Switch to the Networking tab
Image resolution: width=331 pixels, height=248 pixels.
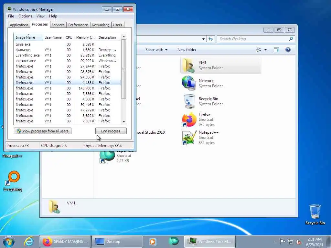(x=101, y=25)
